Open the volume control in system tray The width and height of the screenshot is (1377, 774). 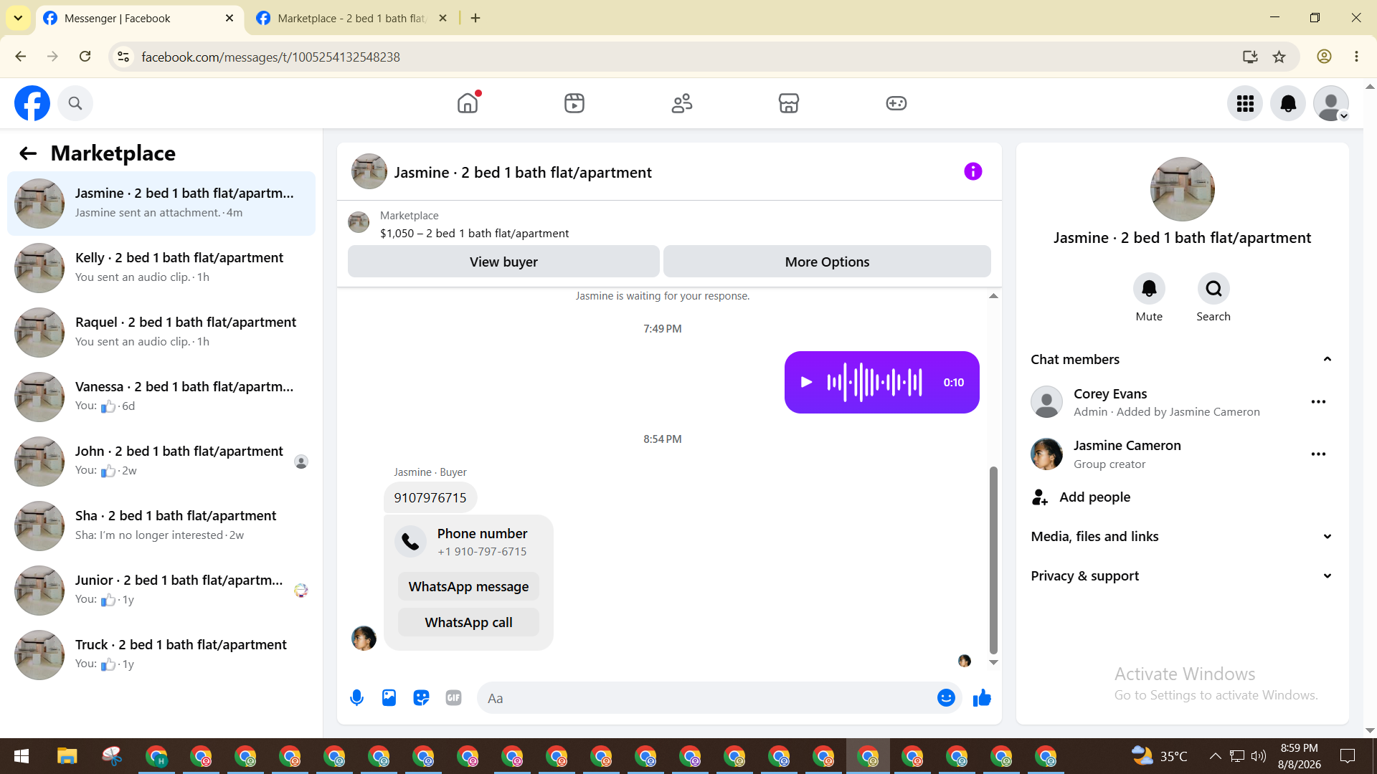pyautogui.click(x=1259, y=756)
